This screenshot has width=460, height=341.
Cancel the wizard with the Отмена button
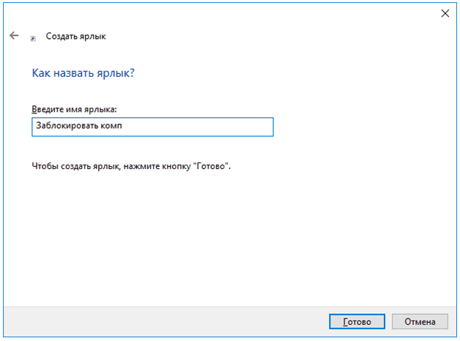click(420, 322)
